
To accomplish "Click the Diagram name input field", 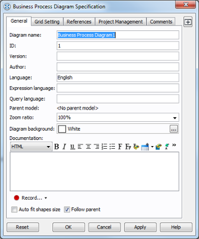I will (118, 35).
